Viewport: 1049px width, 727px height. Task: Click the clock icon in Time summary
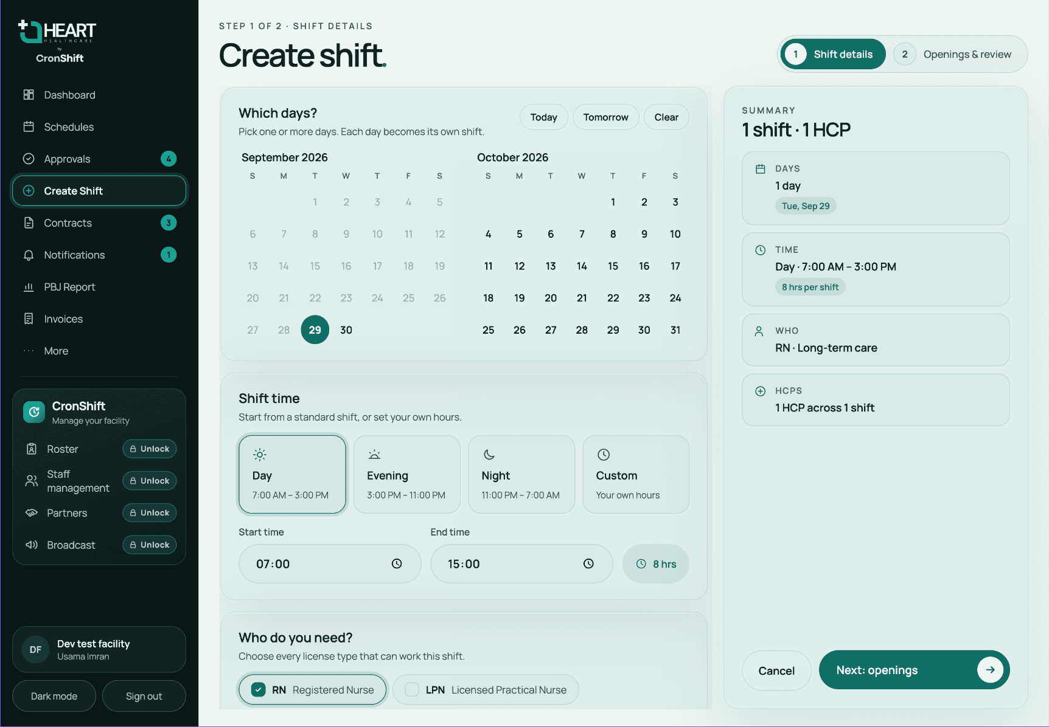pos(761,250)
